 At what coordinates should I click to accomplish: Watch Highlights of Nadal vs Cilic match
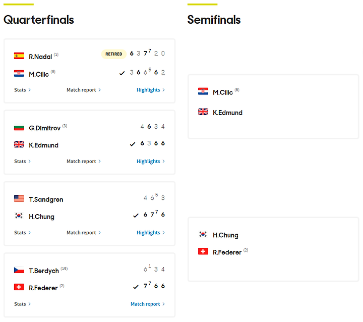151,90
